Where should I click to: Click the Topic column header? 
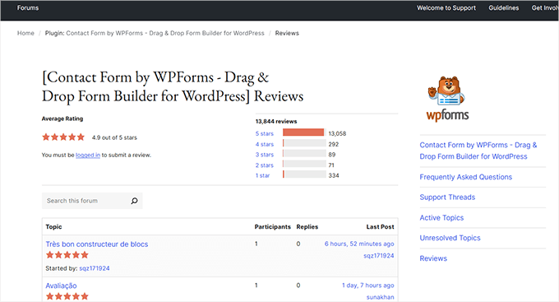[x=53, y=226]
